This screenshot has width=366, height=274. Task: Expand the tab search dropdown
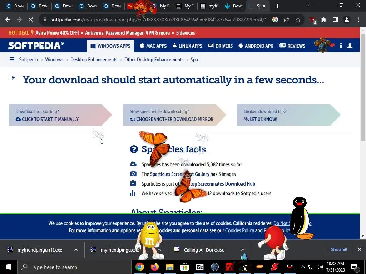click(308, 5)
